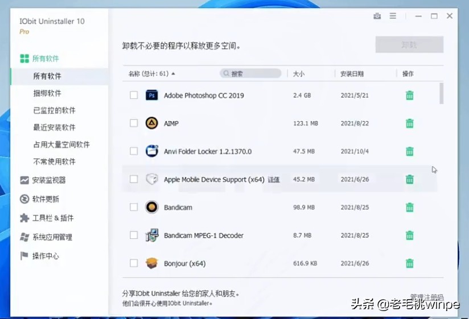Click the software list vertical scrollbar
Screen dimensions: 469x319
click(x=441, y=93)
